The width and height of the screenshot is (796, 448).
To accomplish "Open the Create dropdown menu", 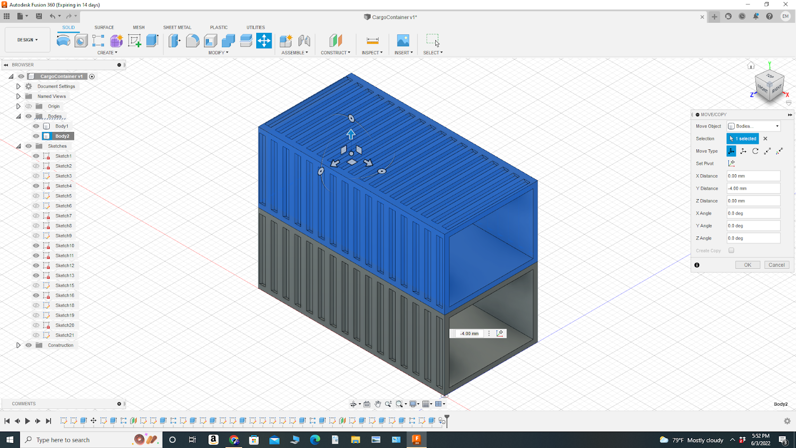I will (x=107, y=53).
